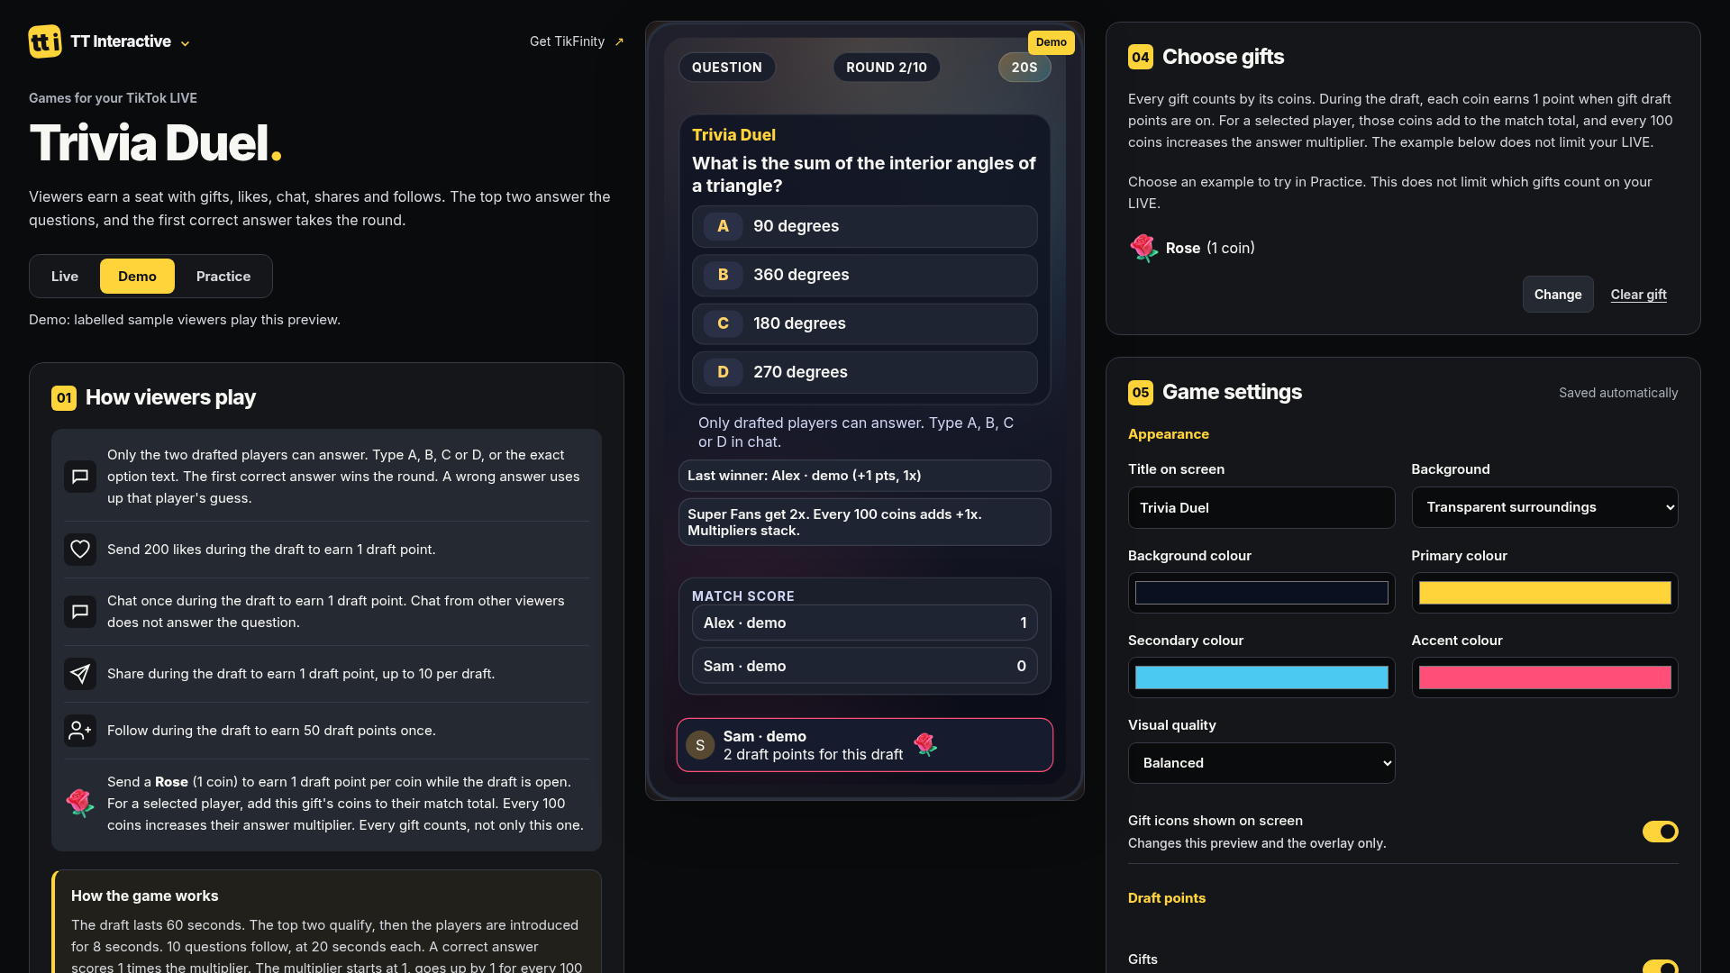1730x973 pixels.
Task: Open the Background dropdown showing Transparent surroundings
Action: click(x=1544, y=507)
